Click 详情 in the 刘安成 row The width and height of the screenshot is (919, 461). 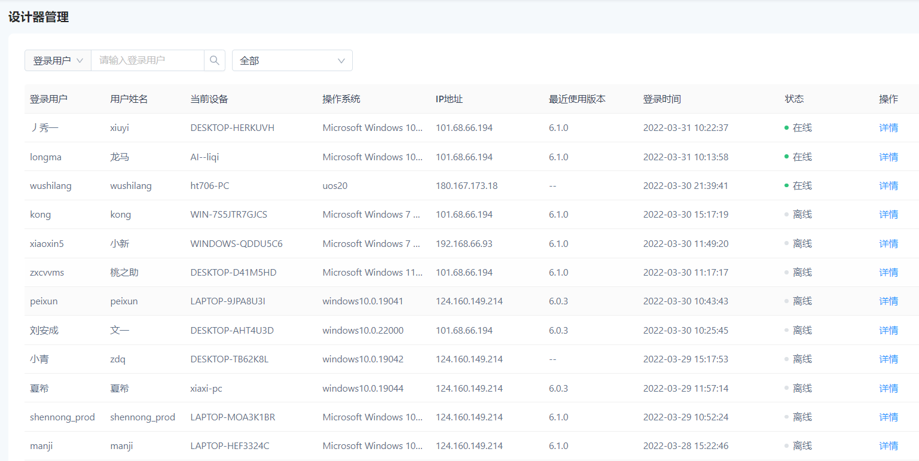coord(888,330)
